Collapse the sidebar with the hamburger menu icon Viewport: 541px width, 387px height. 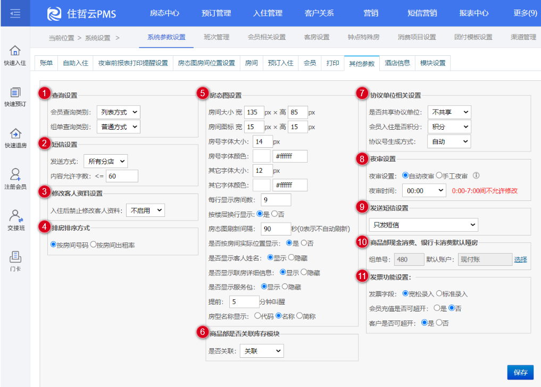(15, 13)
